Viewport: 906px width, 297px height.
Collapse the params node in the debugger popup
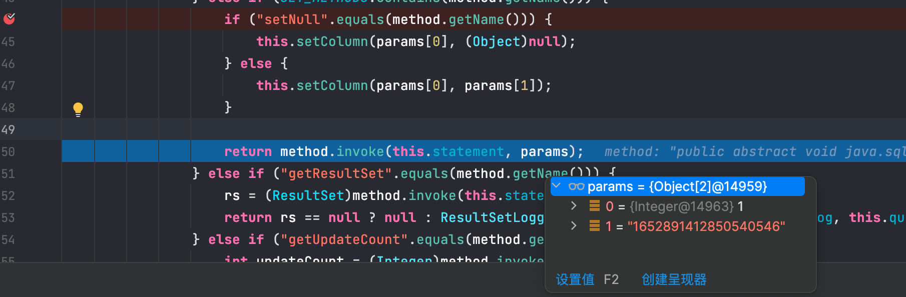556,186
